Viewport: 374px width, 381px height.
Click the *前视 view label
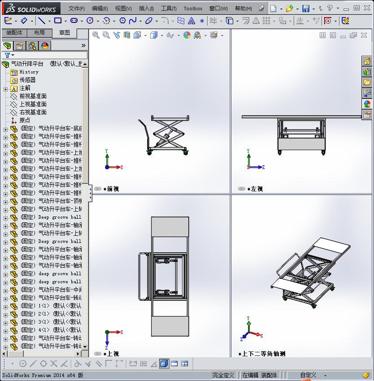click(111, 189)
